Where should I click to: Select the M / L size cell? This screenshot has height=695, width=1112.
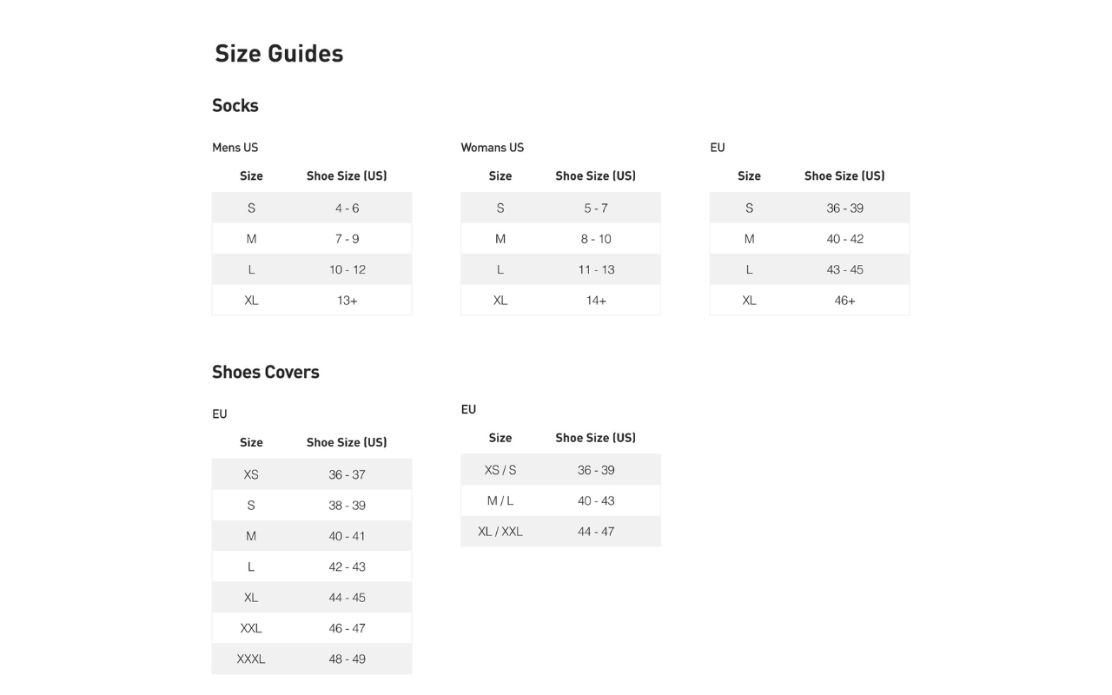500,501
